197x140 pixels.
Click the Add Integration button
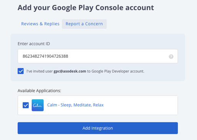click(x=98, y=128)
